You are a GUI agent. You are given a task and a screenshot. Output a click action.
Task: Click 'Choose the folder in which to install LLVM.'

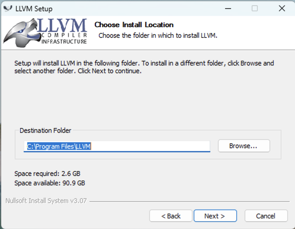(158, 35)
